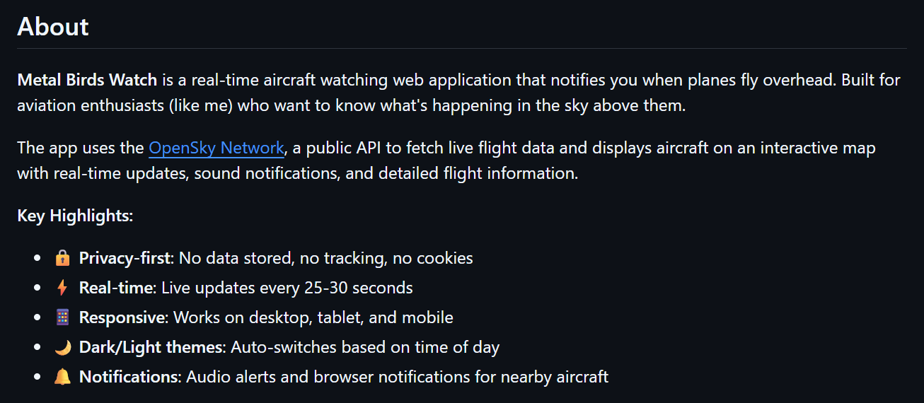The height and width of the screenshot is (403, 924).
Task: Click the bold Dark/Light themes label
Action: pos(152,348)
